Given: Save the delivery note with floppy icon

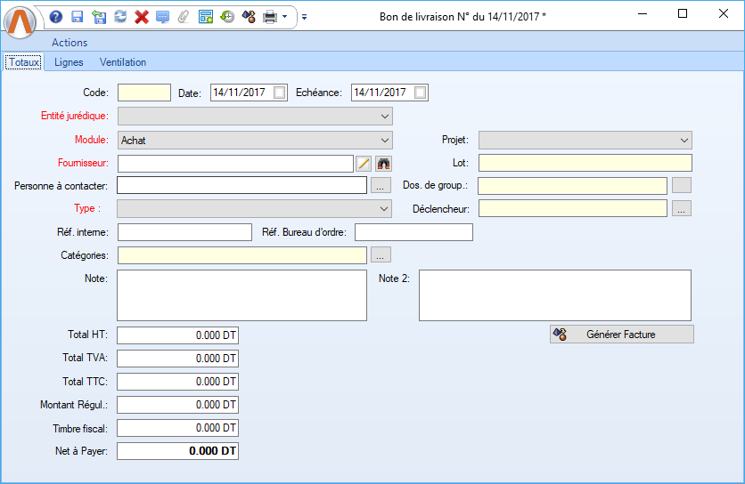Looking at the screenshot, I should tap(77, 16).
